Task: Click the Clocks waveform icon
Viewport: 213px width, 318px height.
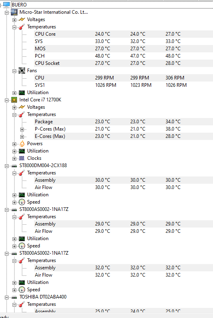Action: click(x=22, y=158)
